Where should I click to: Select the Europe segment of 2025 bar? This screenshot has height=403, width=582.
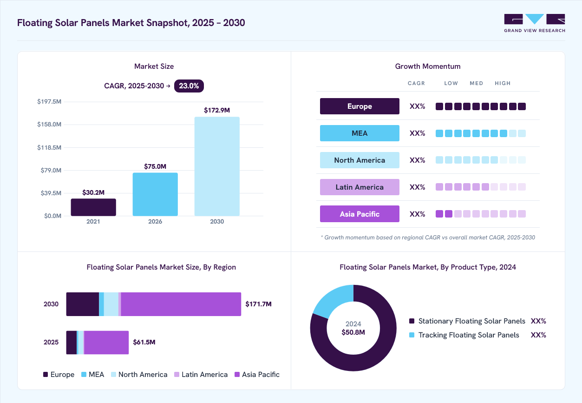[72, 343]
